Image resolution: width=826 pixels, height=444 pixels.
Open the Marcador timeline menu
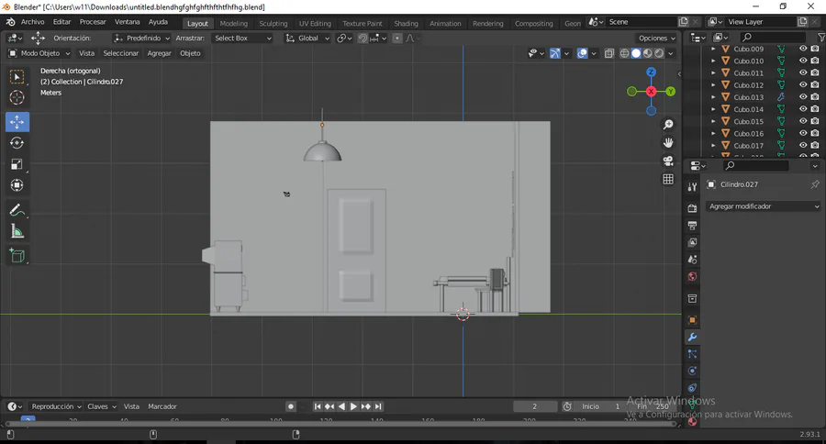[x=162, y=406]
